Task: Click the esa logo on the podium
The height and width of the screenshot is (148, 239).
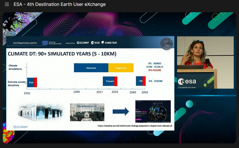Action: coord(188,81)
